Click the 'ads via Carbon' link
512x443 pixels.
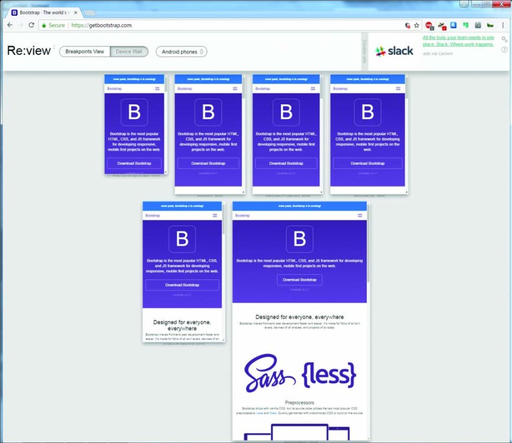click(438, 54)
